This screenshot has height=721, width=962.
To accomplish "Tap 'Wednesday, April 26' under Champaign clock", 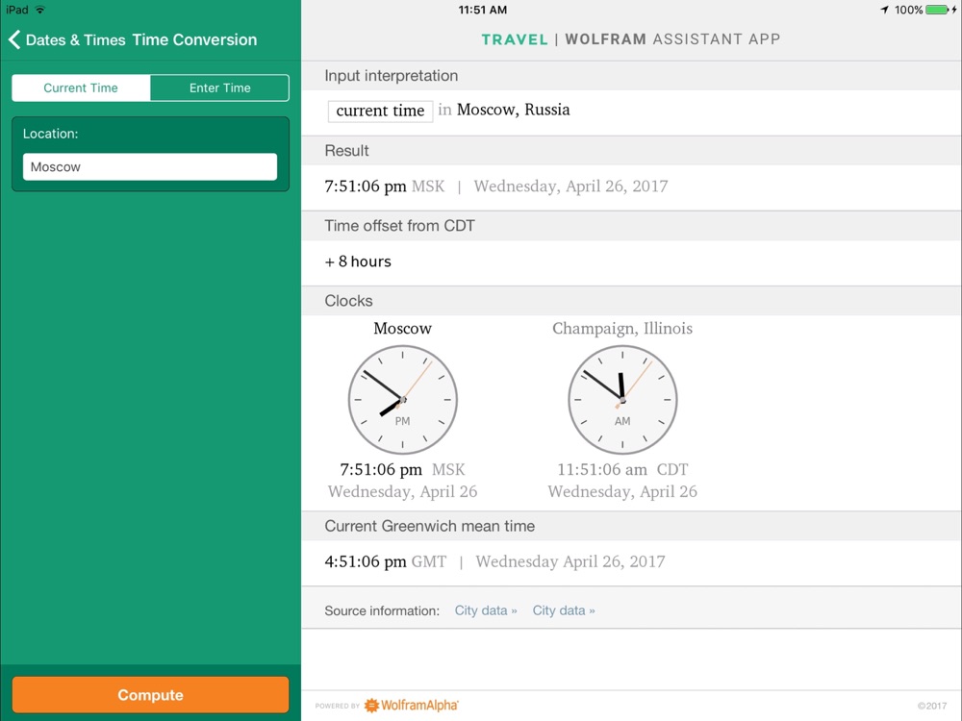I will pyautogui.click(x=622, y=491).
